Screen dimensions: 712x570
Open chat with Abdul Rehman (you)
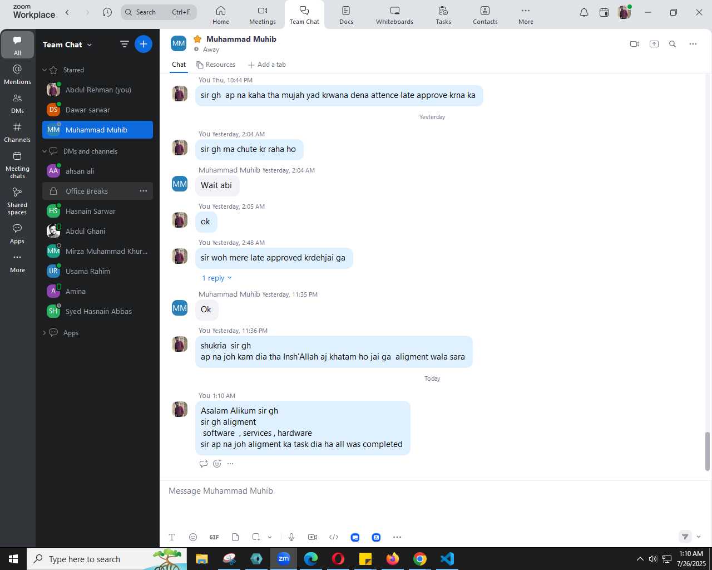click(97, 90)
